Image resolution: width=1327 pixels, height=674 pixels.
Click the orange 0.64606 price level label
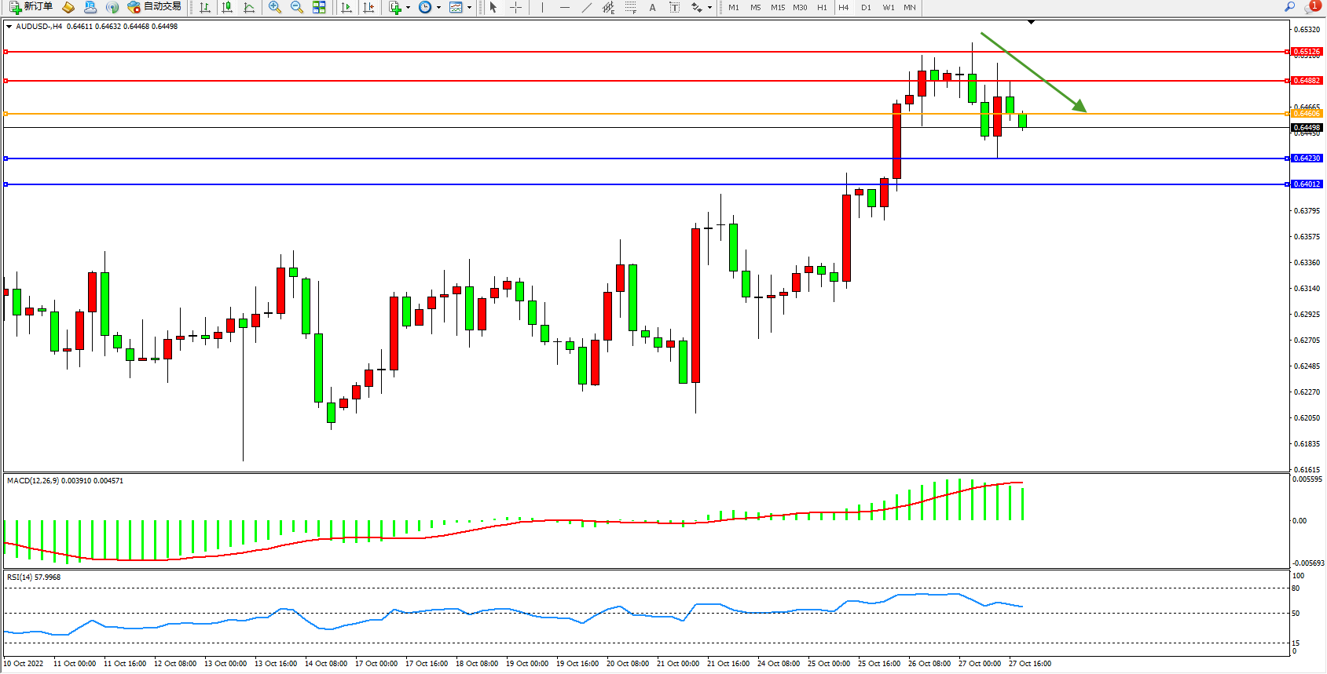(x=1307, y=114)
